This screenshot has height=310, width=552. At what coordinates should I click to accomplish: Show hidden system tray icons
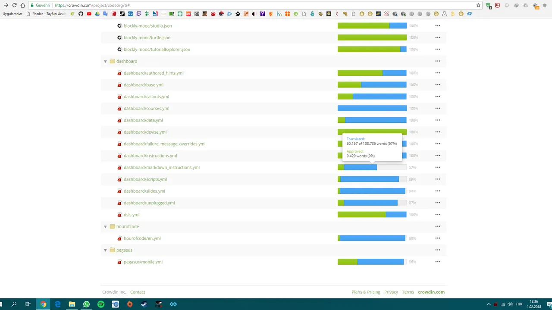pyautogui.click(x=489, y=304)
